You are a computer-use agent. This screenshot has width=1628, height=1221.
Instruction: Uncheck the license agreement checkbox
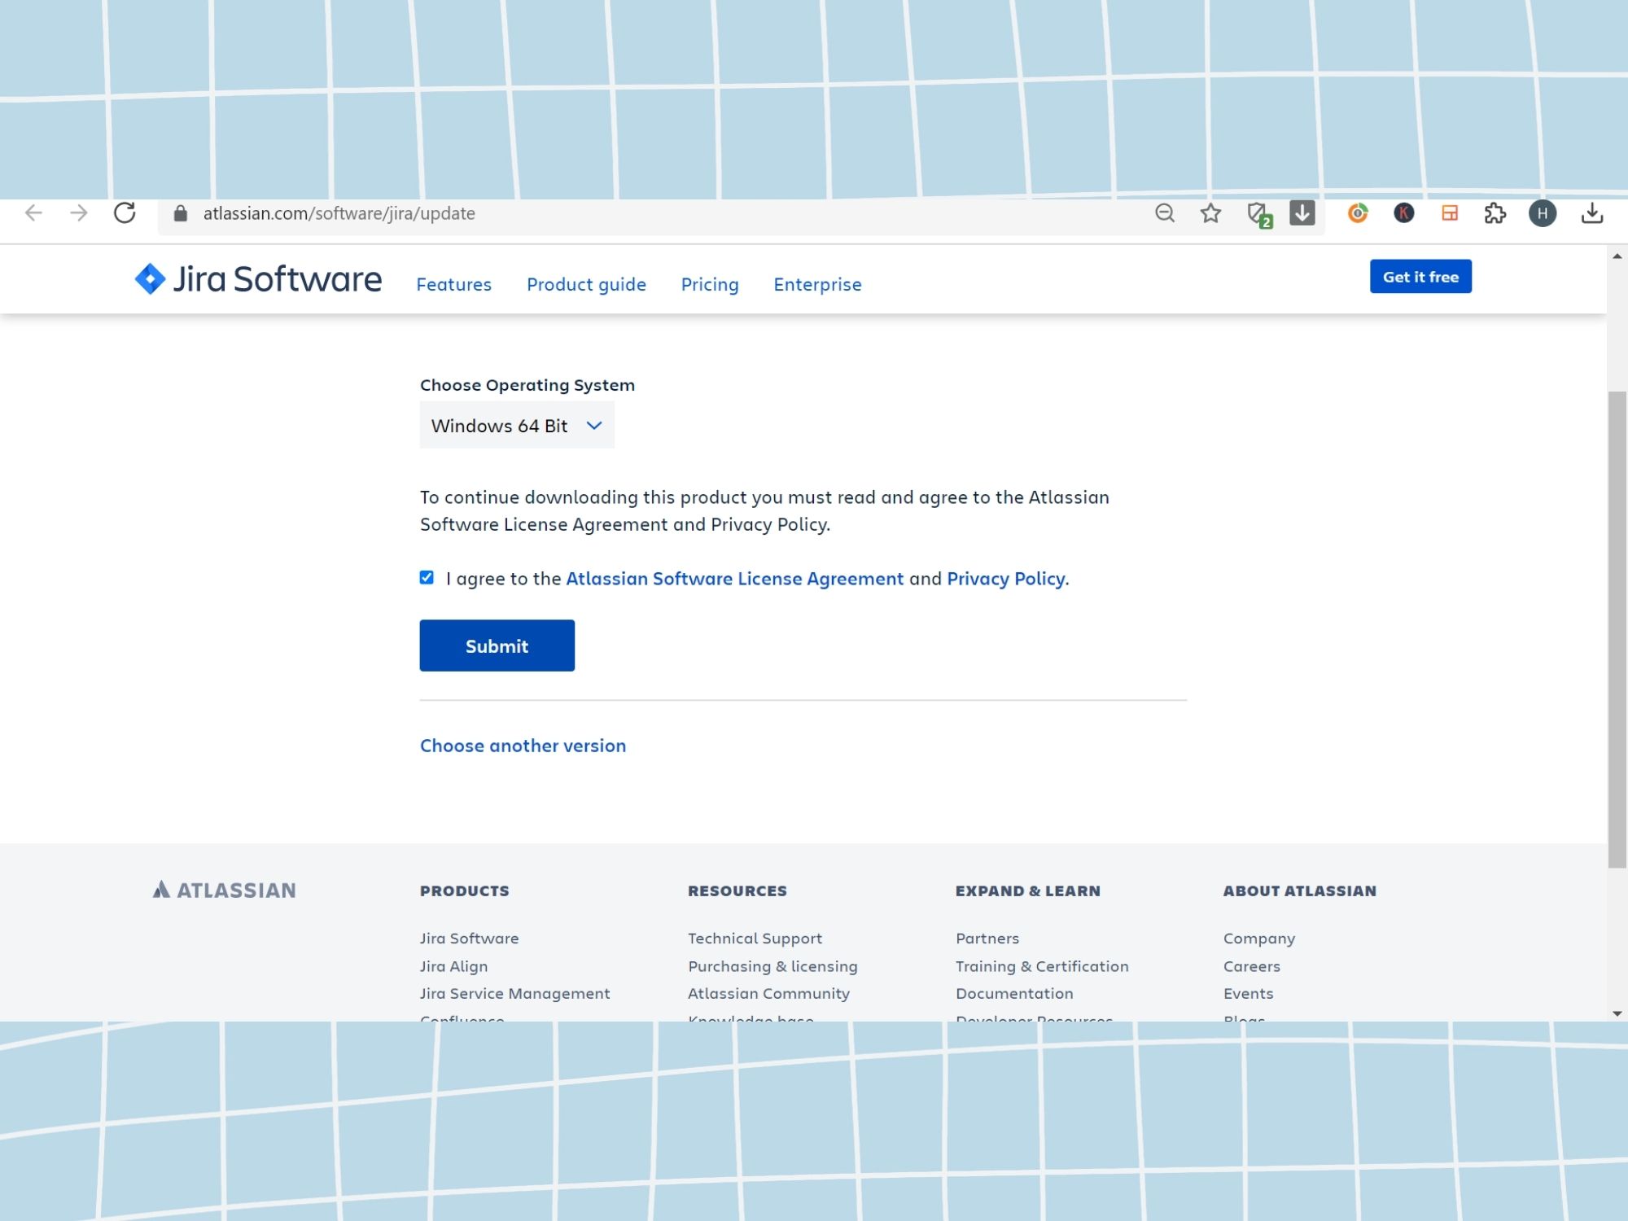427,577
